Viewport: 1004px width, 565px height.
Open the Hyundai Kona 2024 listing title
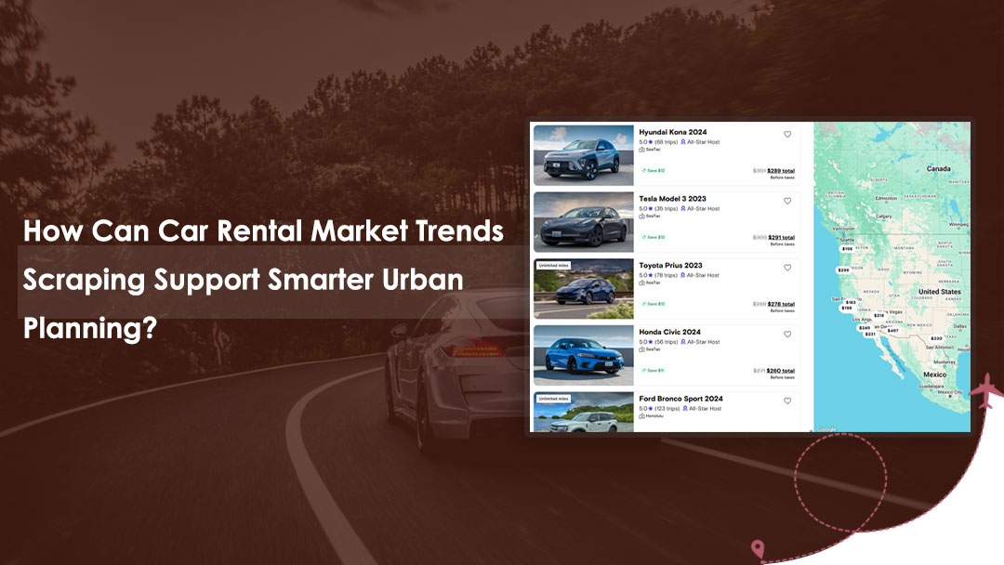pos(672,132)
